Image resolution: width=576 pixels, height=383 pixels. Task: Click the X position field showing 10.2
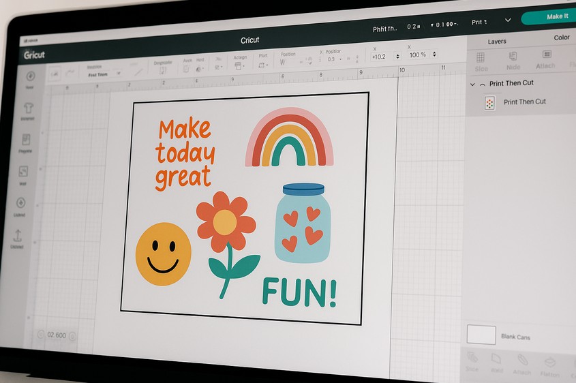(380, 56)
